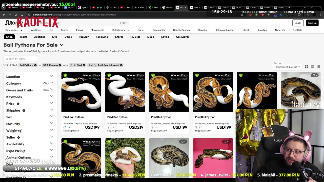Open the Ball Pythons For Sale heading dropdown
This screenshot has width=324, height=182.
coord(62,45)
